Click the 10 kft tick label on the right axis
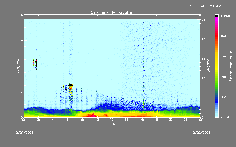This screenshot has width=236, height=147. click(204, 78)
